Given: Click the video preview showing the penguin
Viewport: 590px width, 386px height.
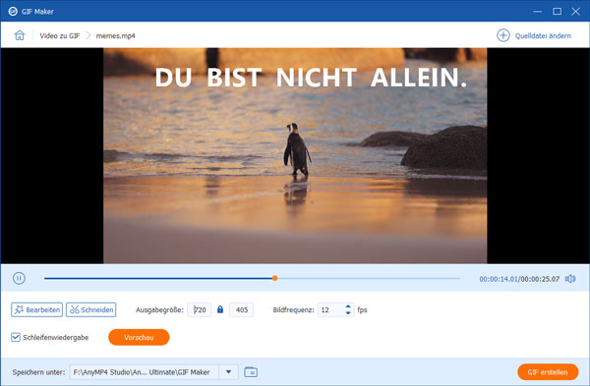Looking at the screenshot, I should [x=295, y=155].
